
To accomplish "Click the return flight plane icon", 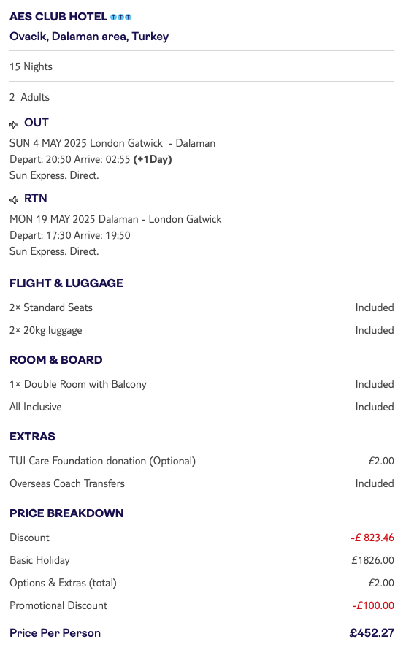I will coord(14,200).
